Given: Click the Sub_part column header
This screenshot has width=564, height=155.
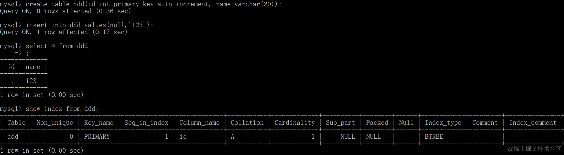Looking at the screenshot, I should 340,122.
